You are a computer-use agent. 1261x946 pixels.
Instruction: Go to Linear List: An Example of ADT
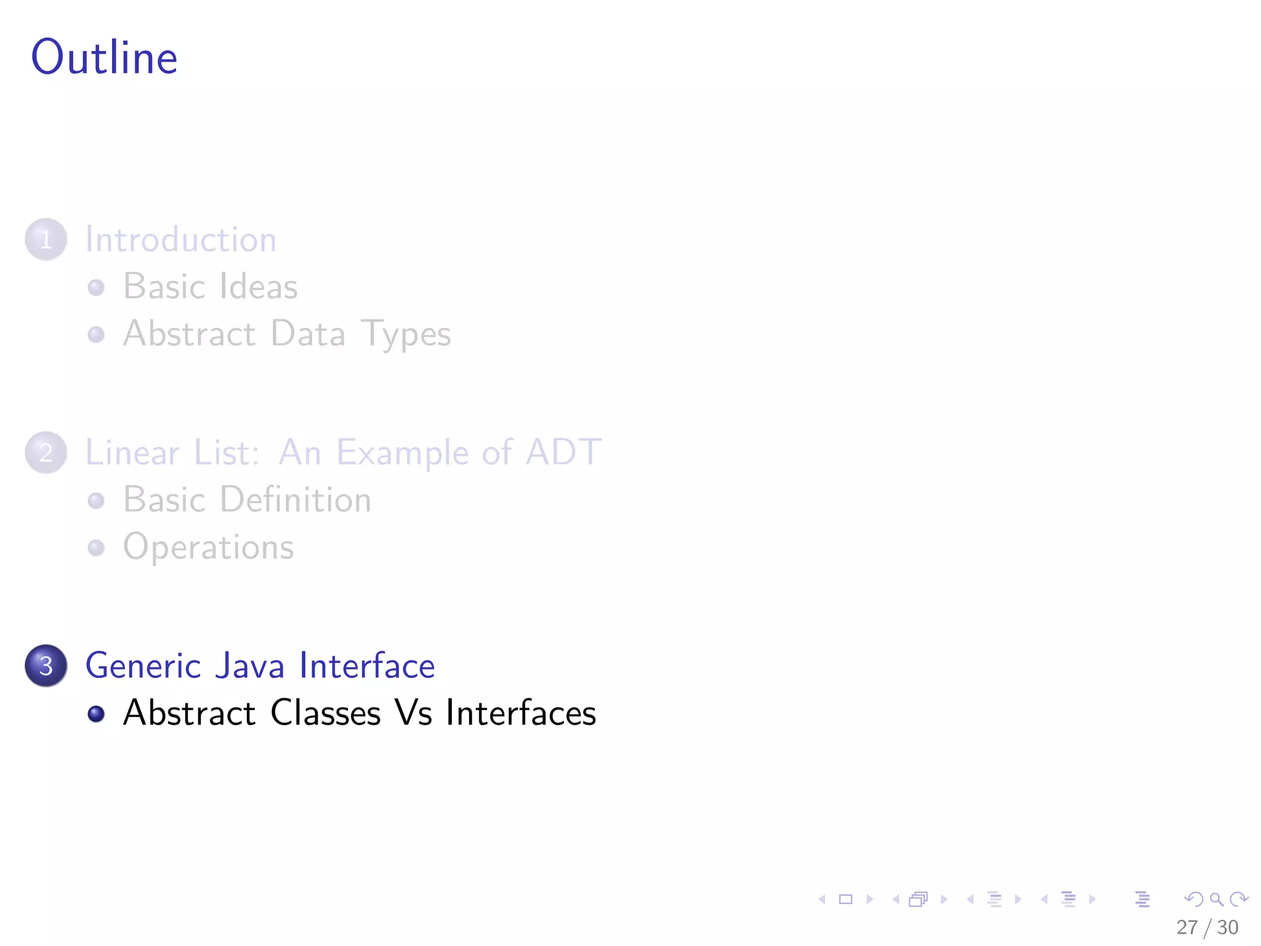coord(343,453)
